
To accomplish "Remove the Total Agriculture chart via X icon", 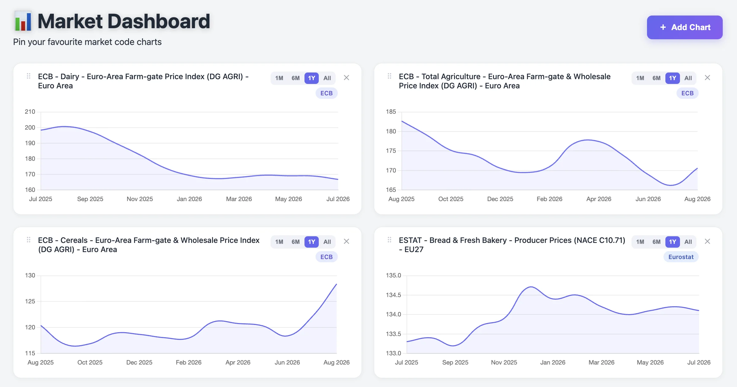I will 707,78.
